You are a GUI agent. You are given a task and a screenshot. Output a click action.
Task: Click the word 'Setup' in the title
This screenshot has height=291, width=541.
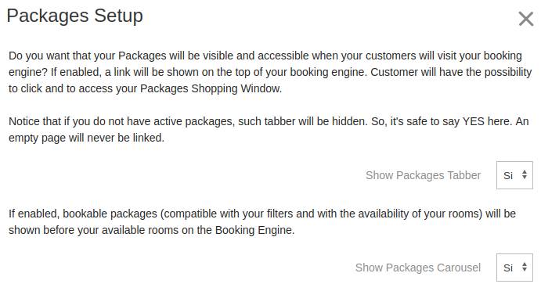(x=118, y=16)
